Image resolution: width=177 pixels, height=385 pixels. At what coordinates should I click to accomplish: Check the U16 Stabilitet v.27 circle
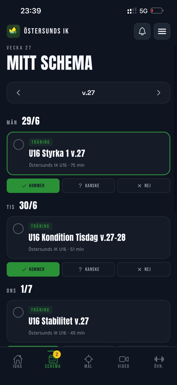click(x=18, y=312)
